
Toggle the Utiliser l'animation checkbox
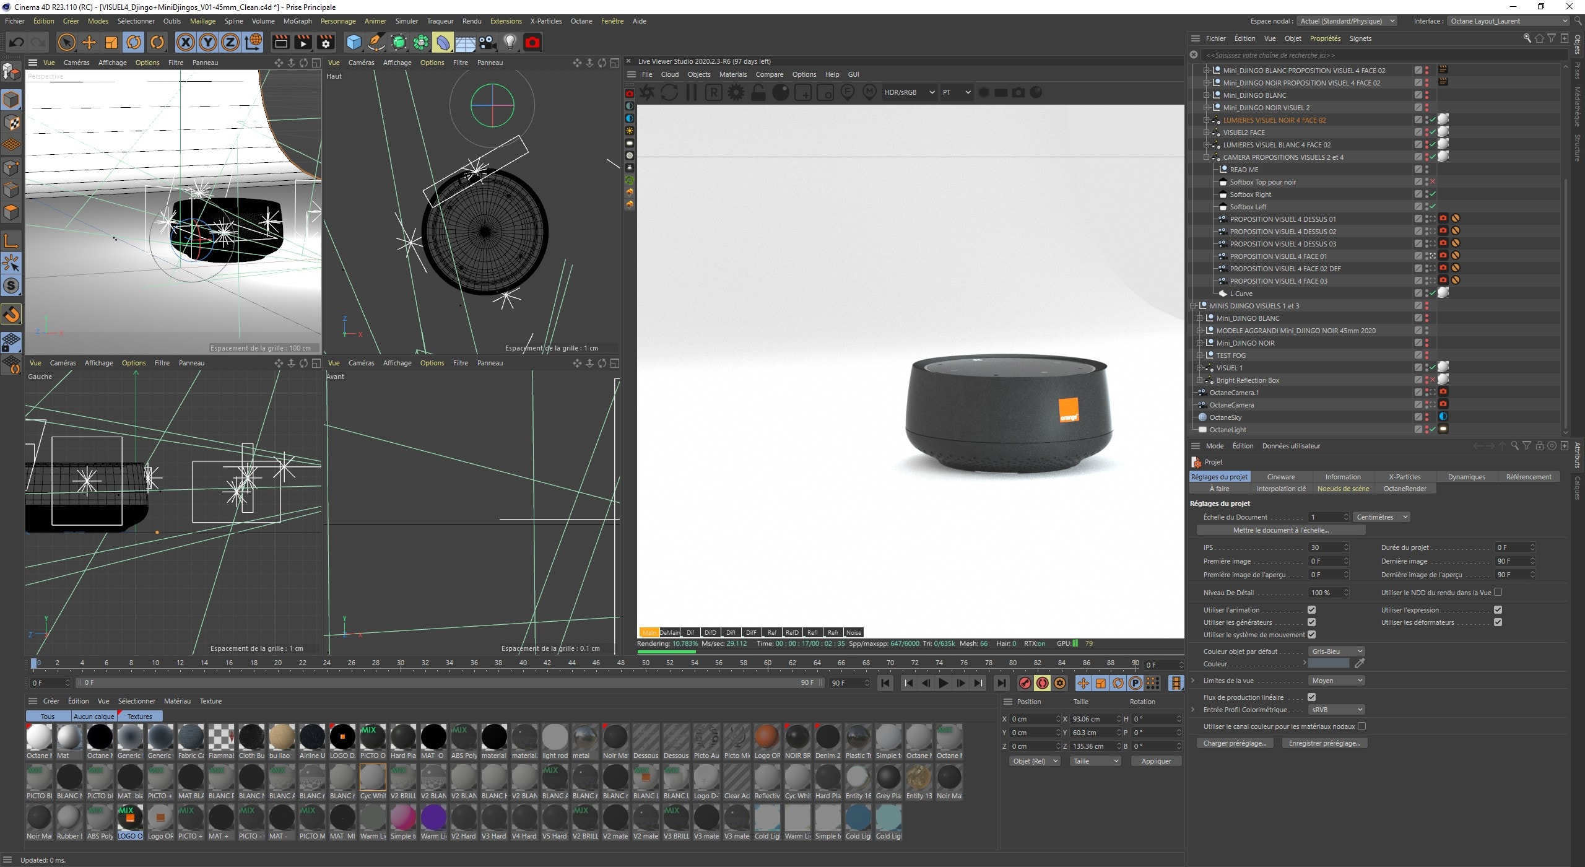click(x=1311, y=610)
